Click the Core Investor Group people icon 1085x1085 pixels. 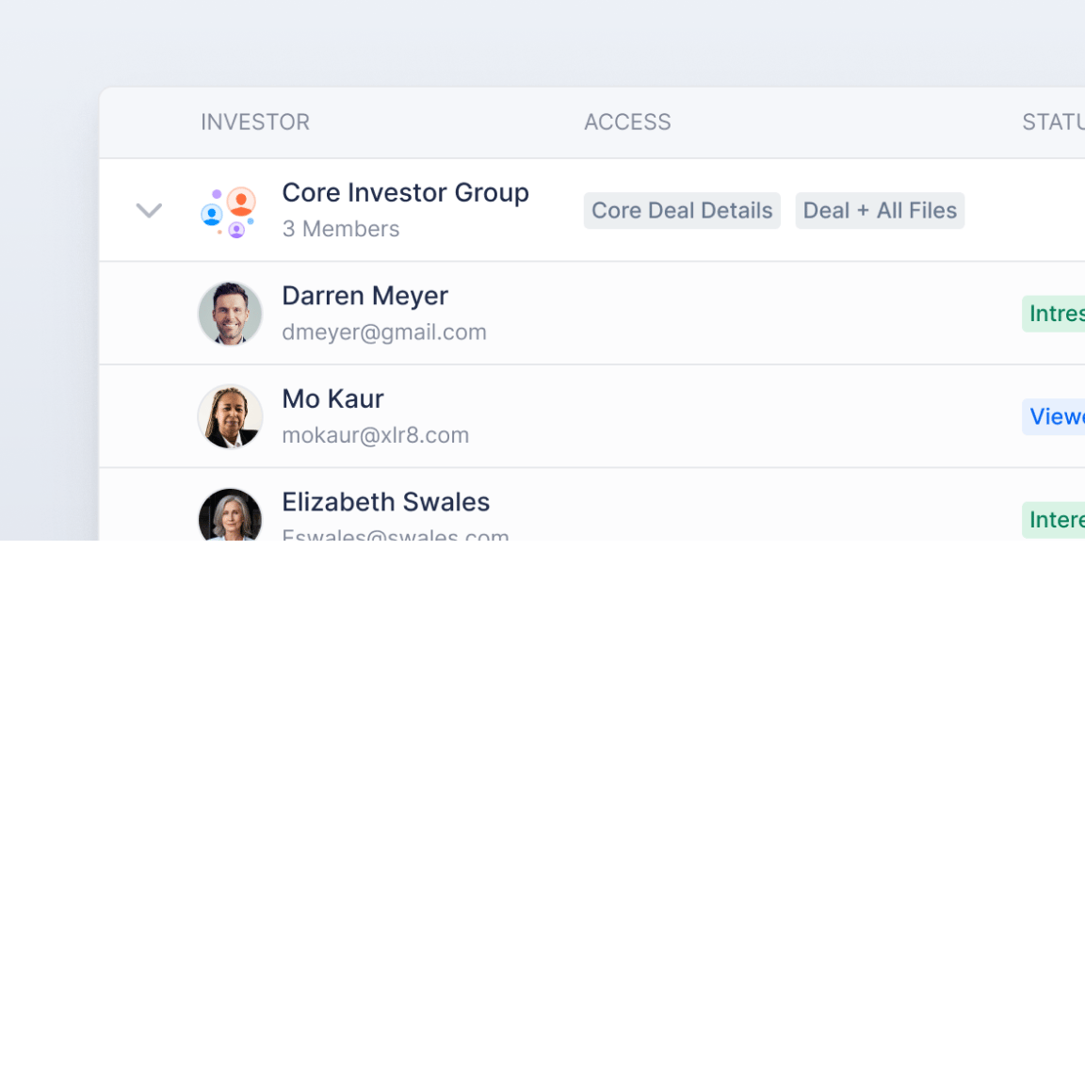pos(229,211)
